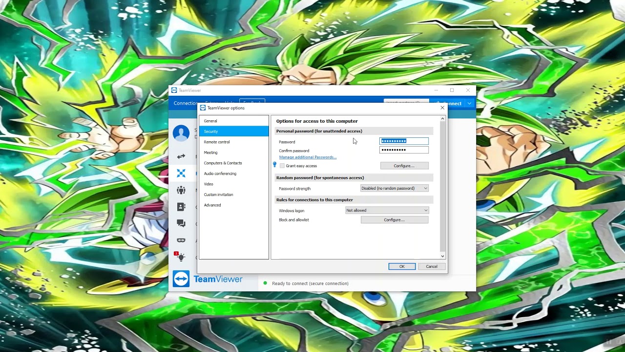Click 'Random password (for spontaneous access)' header
Viewport: 625px width, 352px height.
pos(320,178)
